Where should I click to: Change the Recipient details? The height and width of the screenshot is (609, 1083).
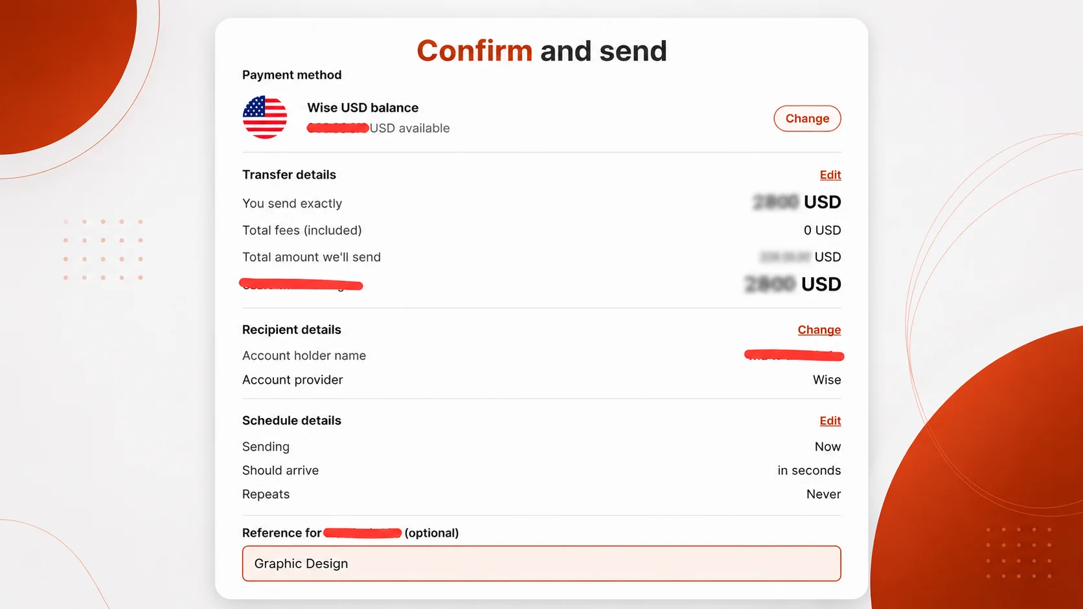pyautogui.click(x=819, y=329)
